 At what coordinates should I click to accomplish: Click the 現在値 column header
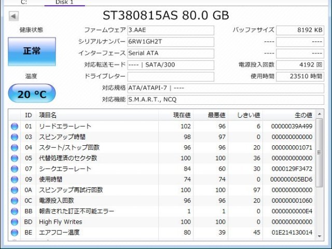[x=176, y=115]
